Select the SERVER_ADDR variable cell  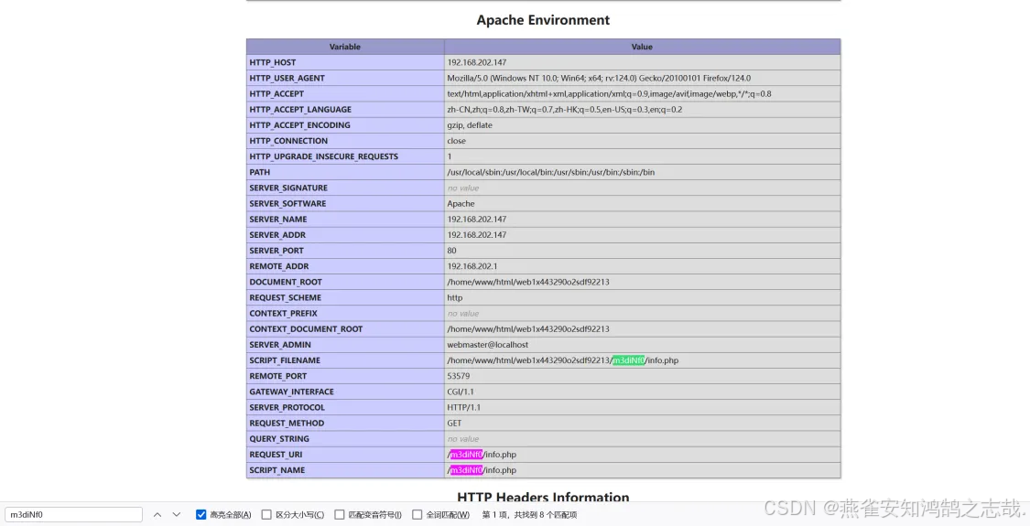point(345,235)
